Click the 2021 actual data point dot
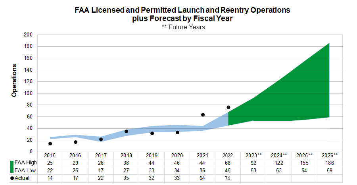Image resolution: width=357 pixels, height=185 pixels. pos(203,115)
